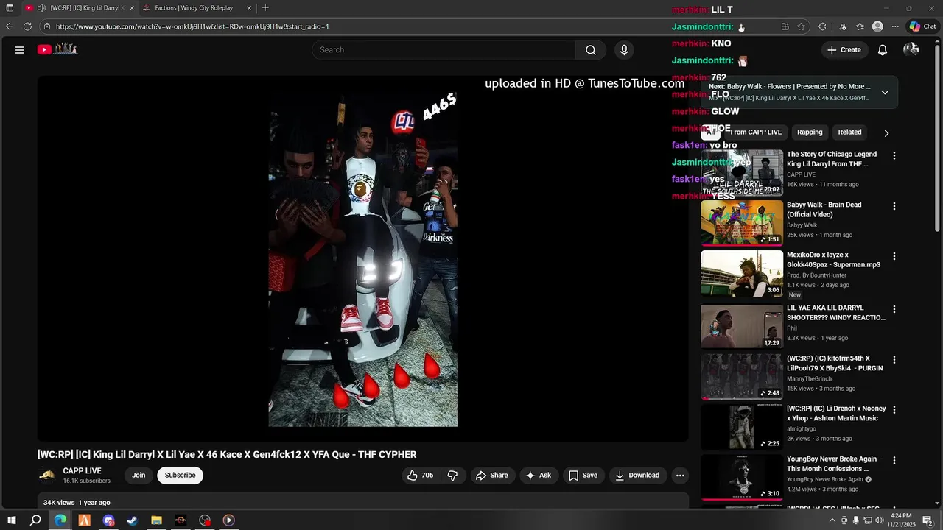
Task: Play Babyy Walk Brain Dead thumbnail
Action: pyautogui.click(x=742, y=223)
